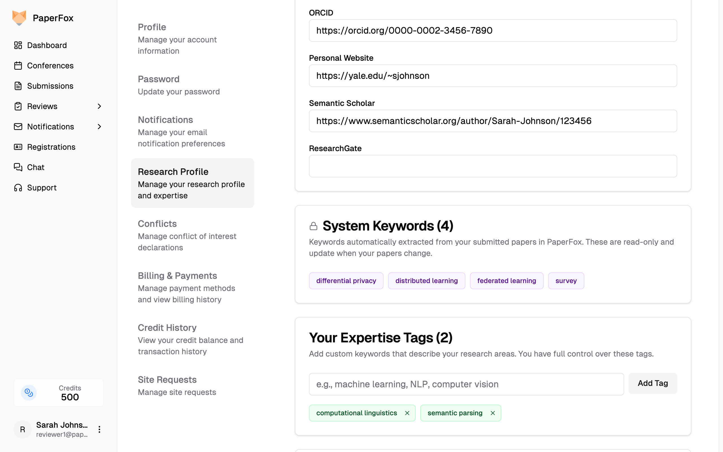Open Dashboard from the sidebar
This screenshot has height=452, width=723.
47,45
